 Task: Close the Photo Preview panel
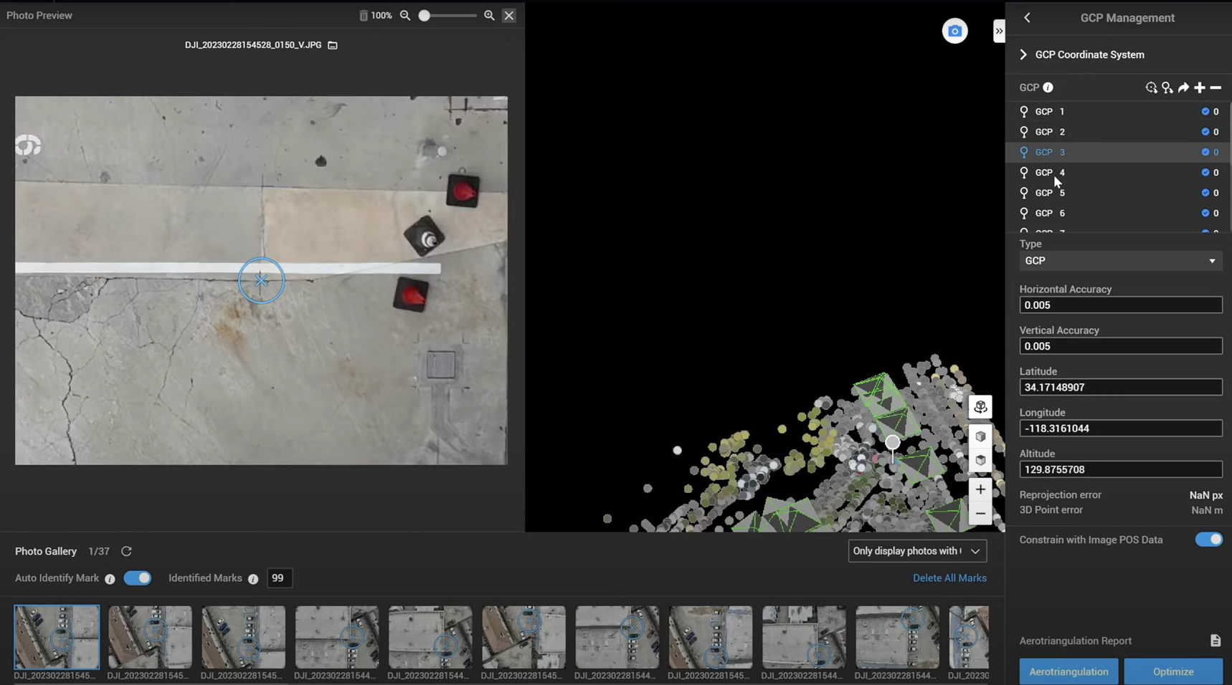509,15
